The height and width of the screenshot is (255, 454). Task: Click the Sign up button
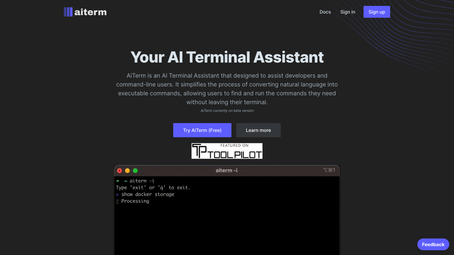coord(376,12)
